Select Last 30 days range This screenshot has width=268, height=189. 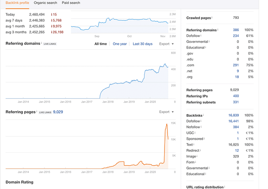pyautogui.click(x=142, y=44)
